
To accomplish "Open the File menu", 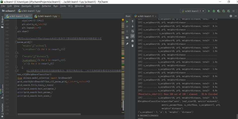I will [x=3, y=6].
